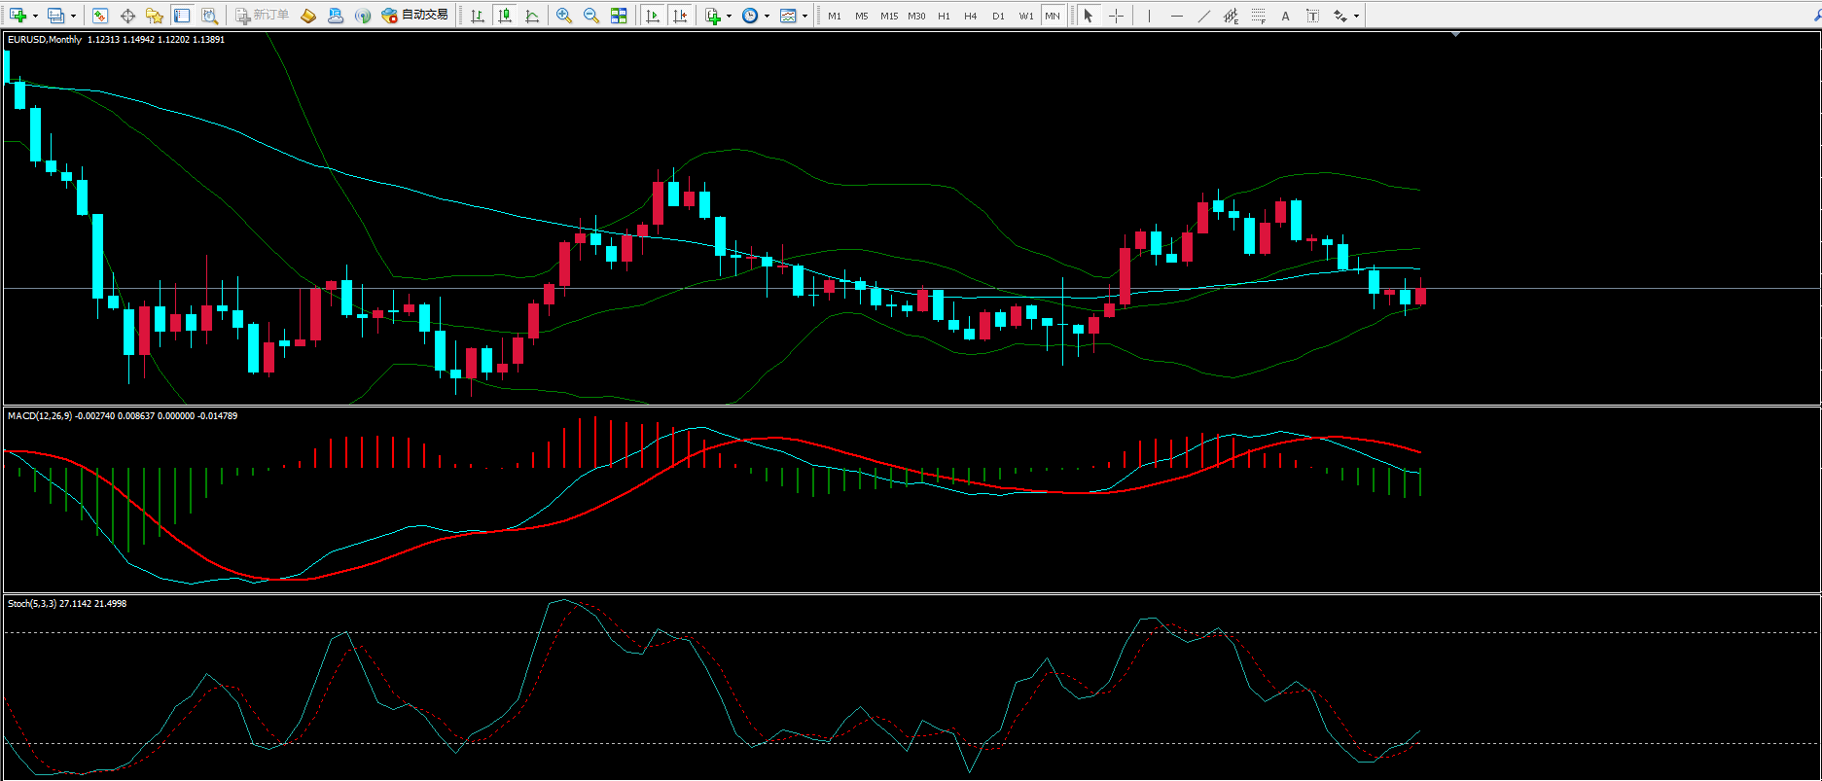The width and height of the screenshot is (1822, 781).
Task: Switch to the H4 timeframe
Action: (970, 16)
